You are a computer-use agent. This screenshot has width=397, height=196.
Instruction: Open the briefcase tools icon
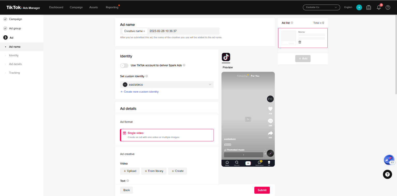pyautogui.click(x=369, y=7)
